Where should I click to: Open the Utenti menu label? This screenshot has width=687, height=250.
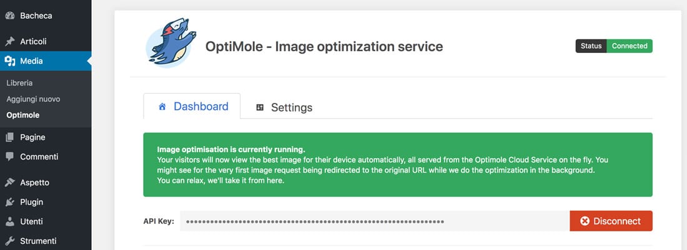(x=32, y=221)
